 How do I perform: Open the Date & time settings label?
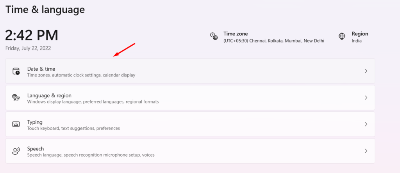coord(41,69)
